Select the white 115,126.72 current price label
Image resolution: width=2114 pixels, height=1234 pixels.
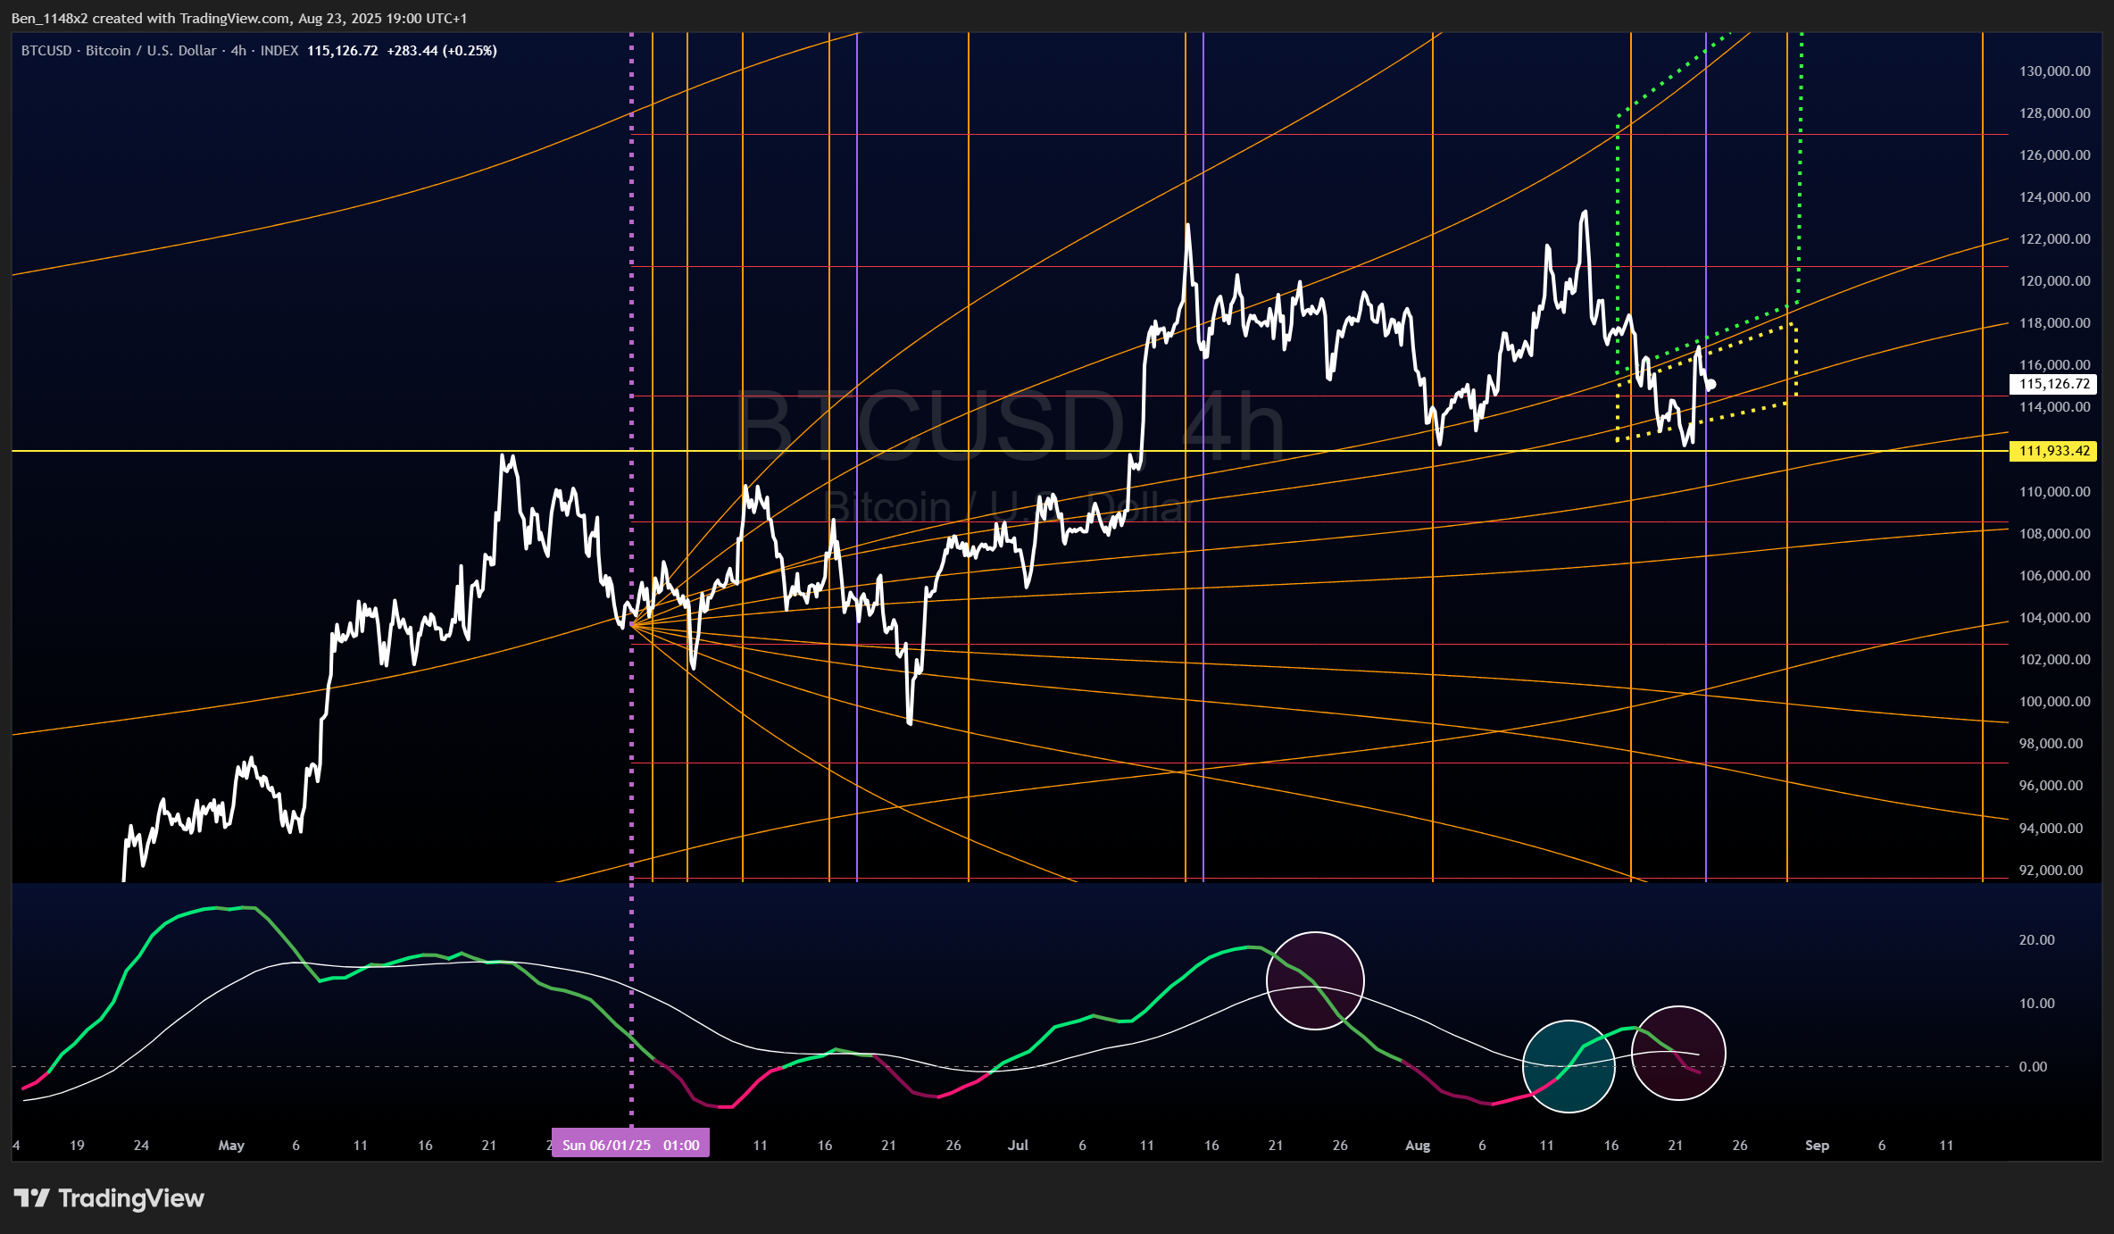coord(2054,384)
